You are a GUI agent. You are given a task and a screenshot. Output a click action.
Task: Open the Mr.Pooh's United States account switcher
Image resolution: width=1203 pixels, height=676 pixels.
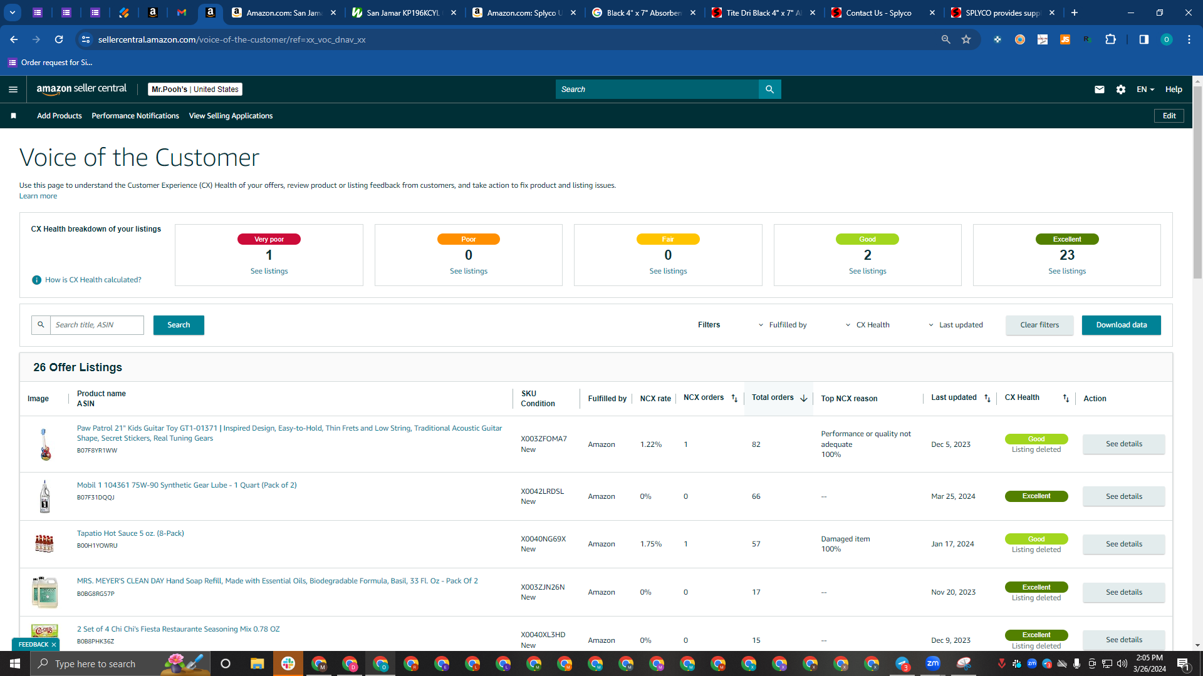coord(195,90)
